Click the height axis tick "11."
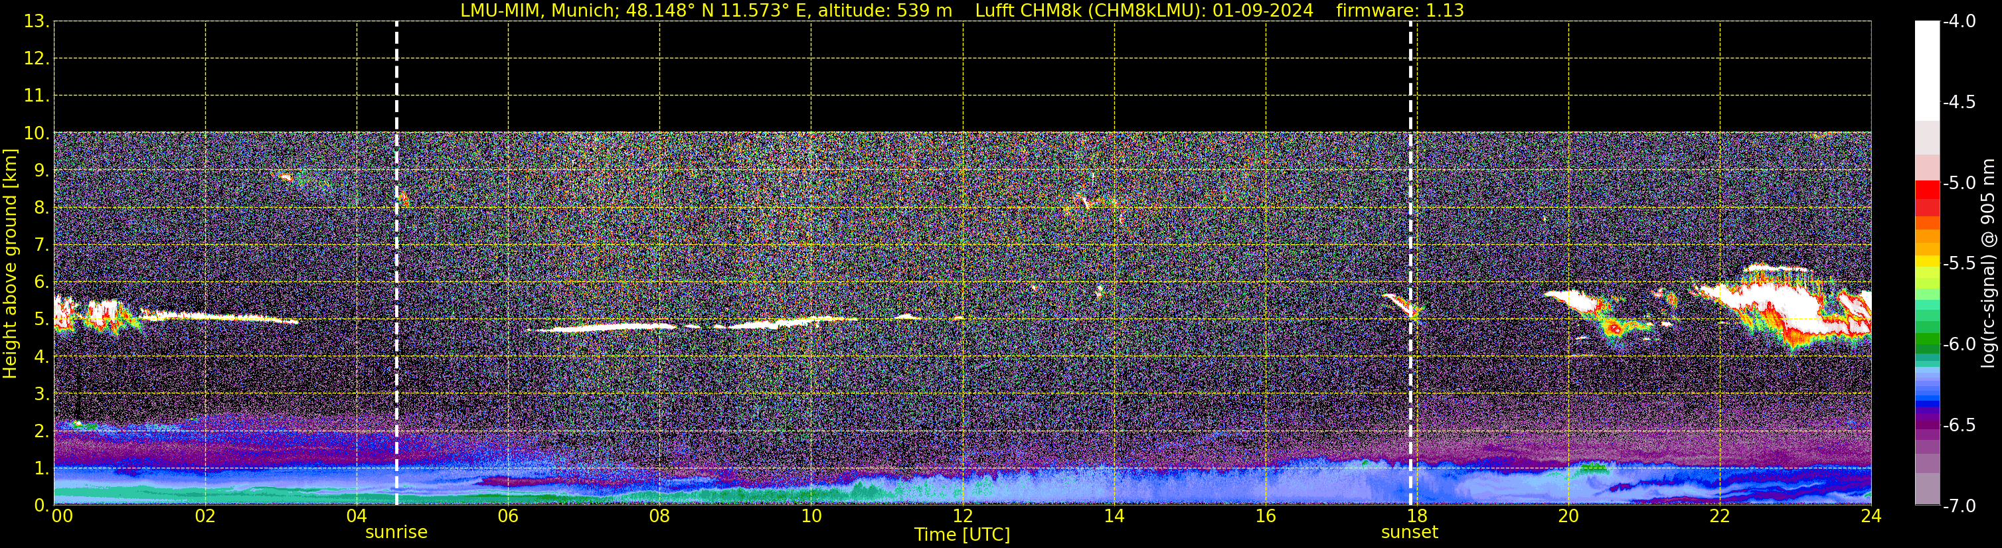Image resolution: width=2002 pixels, height=548 pixels. coord(37,96)
